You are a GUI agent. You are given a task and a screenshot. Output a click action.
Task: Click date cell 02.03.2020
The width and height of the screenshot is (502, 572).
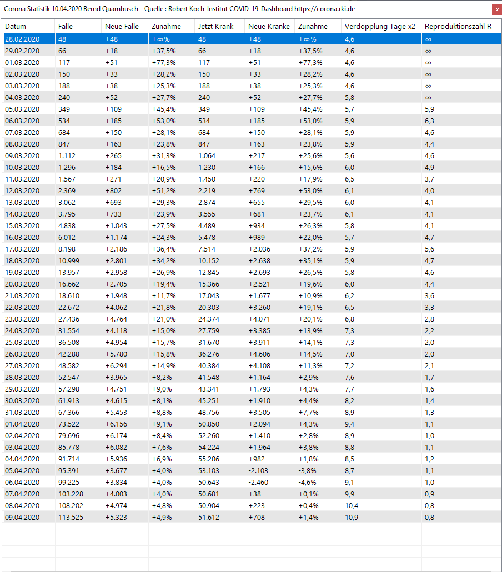tap(22, 74)
